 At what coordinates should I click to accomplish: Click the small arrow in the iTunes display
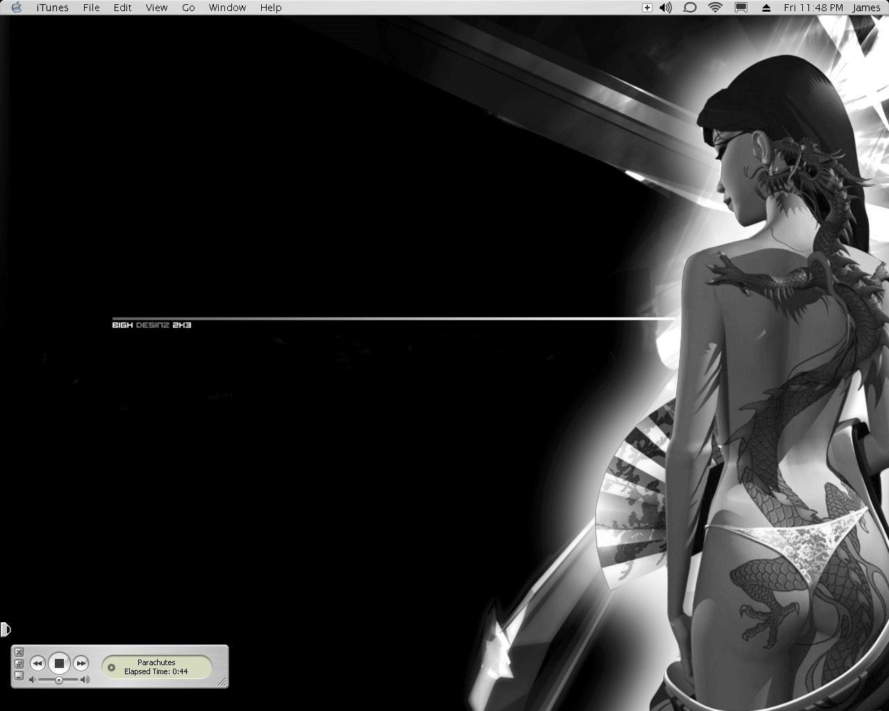coord(111,667)
